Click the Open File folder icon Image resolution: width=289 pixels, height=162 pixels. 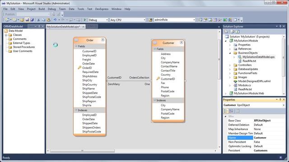pos(22,20)
